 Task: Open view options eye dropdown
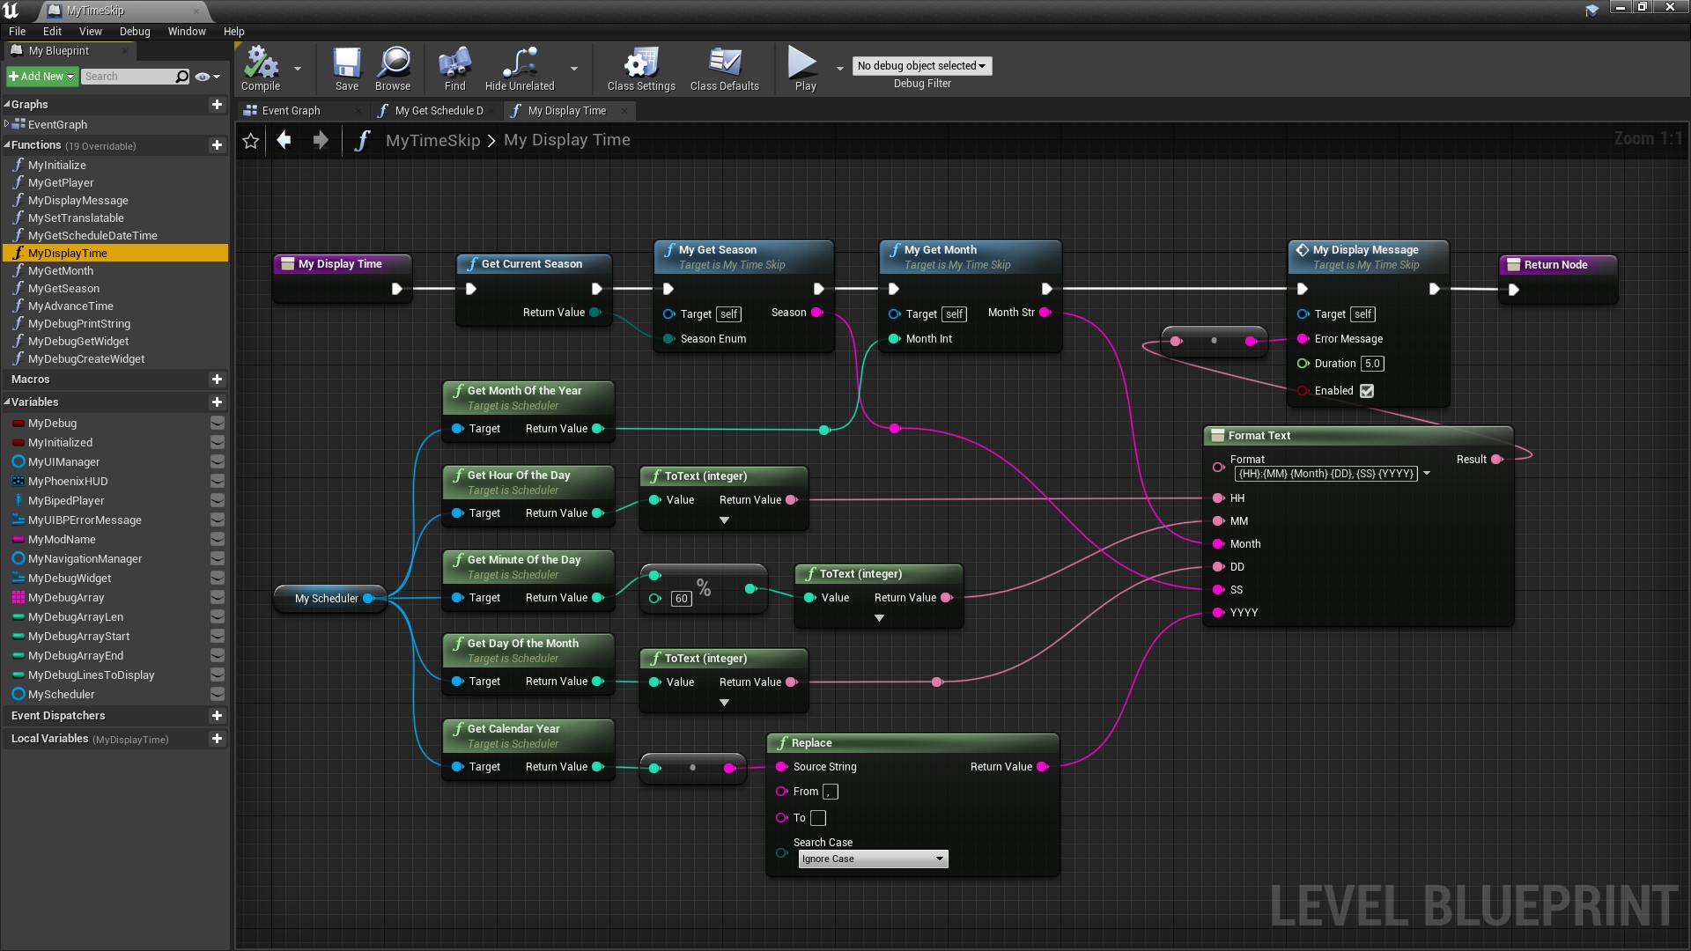207,77
